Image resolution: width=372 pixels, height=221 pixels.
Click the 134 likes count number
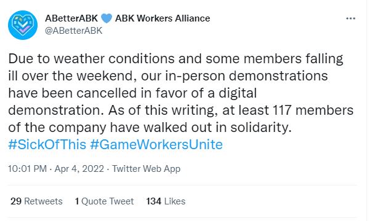coord(154,201)
